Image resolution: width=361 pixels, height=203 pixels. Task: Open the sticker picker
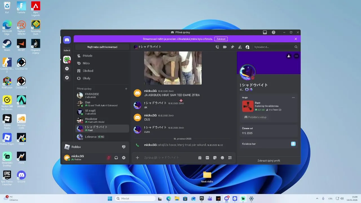pos(215,158)
